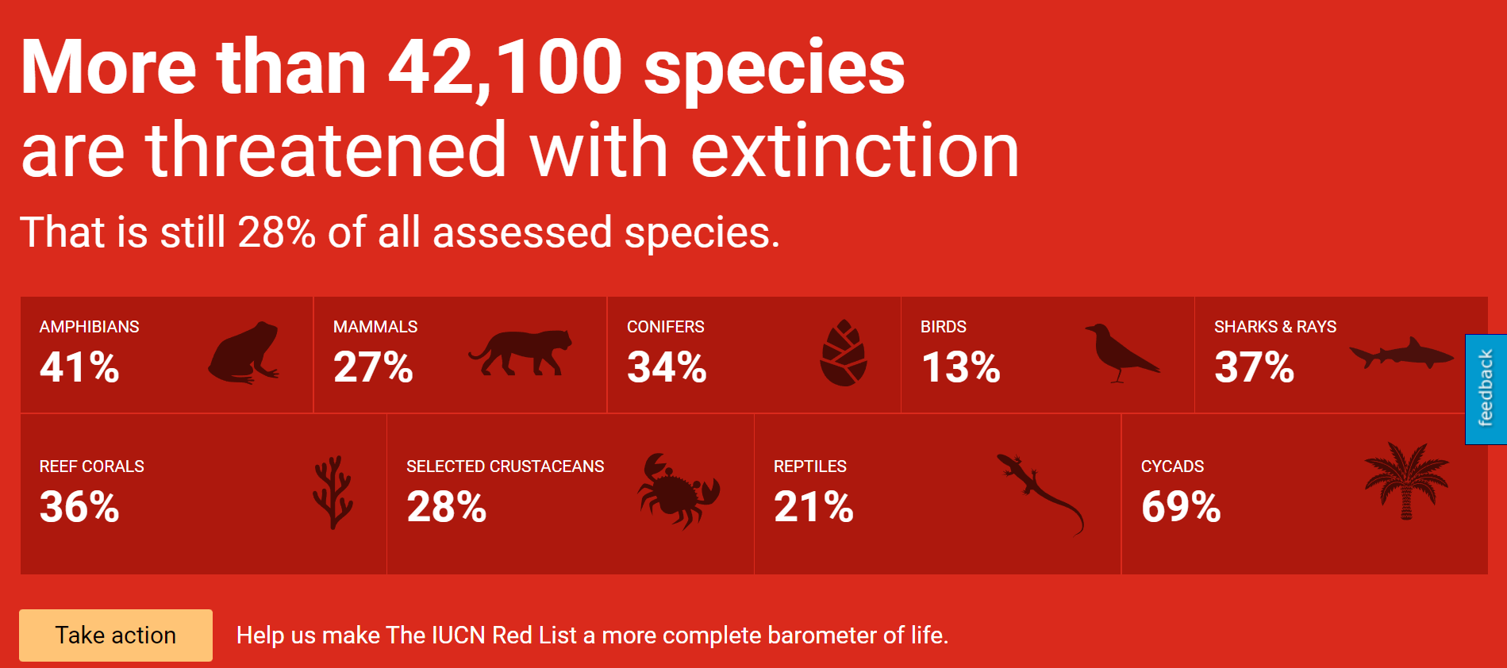Screen dimensions: 1507x668
Task: Open the blue feedback side tab
Action: tap(1486, 389)
